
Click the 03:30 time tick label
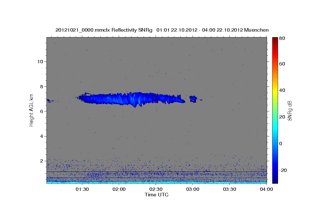[230, 189]
